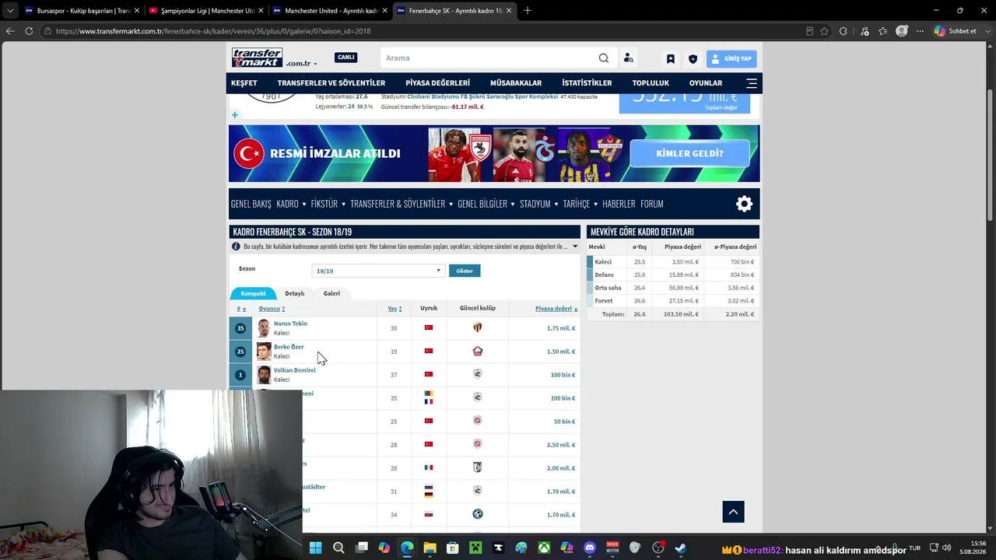Open the Piyasa Değerleri menu
This screenshot has height=560, width=996.
(437, 83)
